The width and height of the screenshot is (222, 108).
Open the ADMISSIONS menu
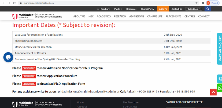tap(137, 16)
